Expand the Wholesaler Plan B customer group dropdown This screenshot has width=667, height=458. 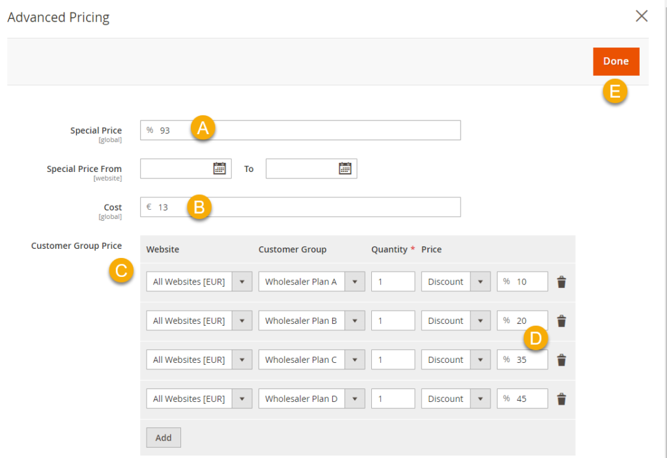pyautogui.click(x=311, y=321)
